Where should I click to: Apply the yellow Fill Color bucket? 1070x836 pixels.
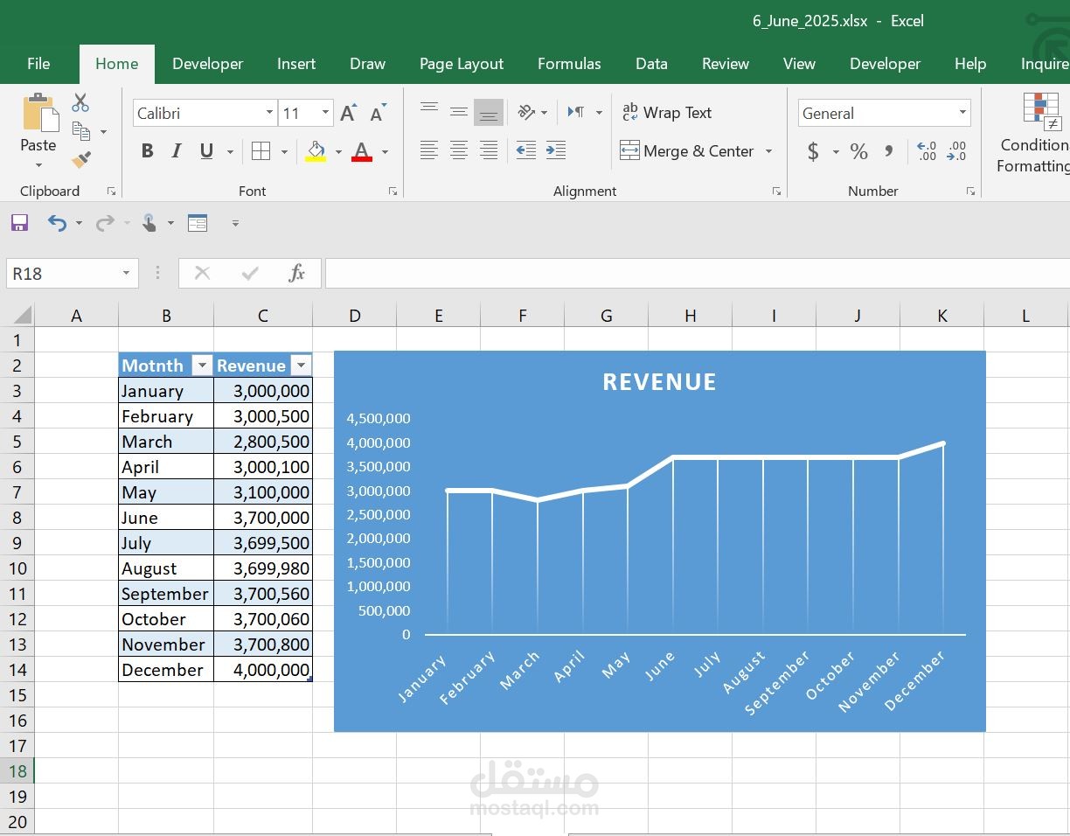click(316, 151)
